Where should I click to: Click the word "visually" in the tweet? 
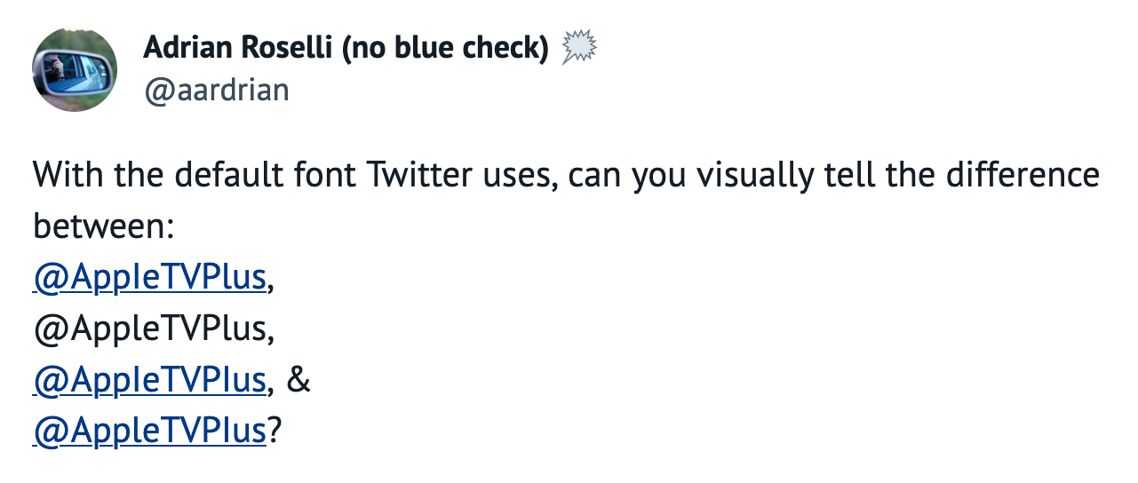(x=754, y=177)
